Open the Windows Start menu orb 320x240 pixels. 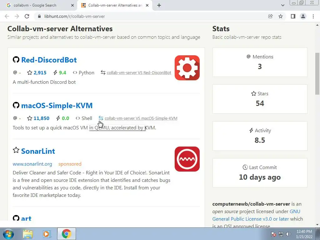click(x=8, y=234)
